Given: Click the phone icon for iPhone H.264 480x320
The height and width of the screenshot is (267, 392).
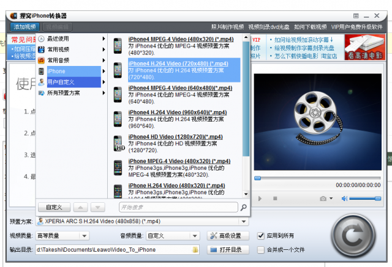Looking at the screenshot, I should coord(118,191).
